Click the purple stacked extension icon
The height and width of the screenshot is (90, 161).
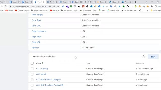(67, 7)
